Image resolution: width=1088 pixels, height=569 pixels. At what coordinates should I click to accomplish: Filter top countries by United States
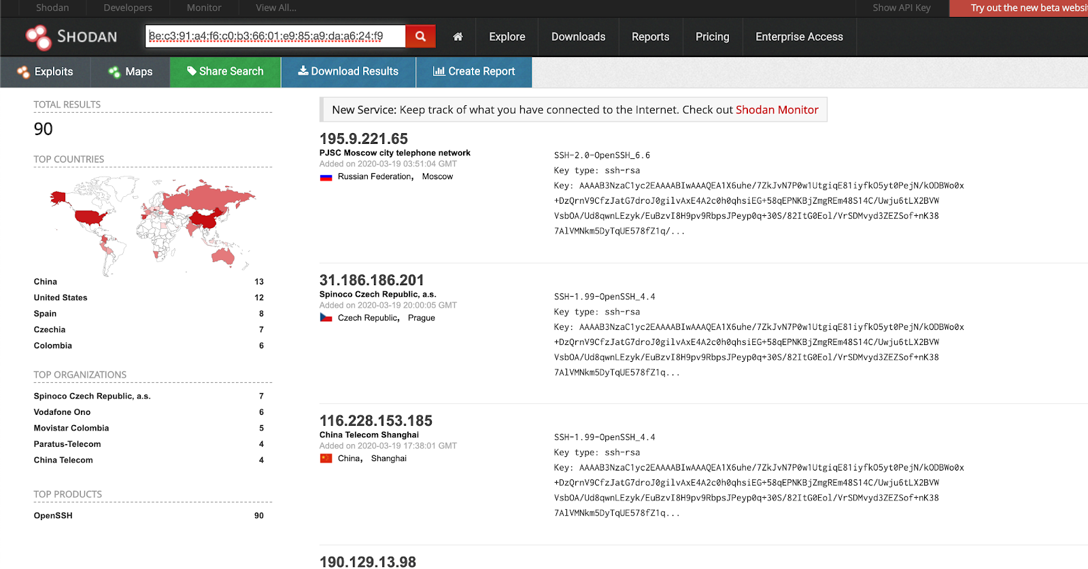(x=61, y=298)
